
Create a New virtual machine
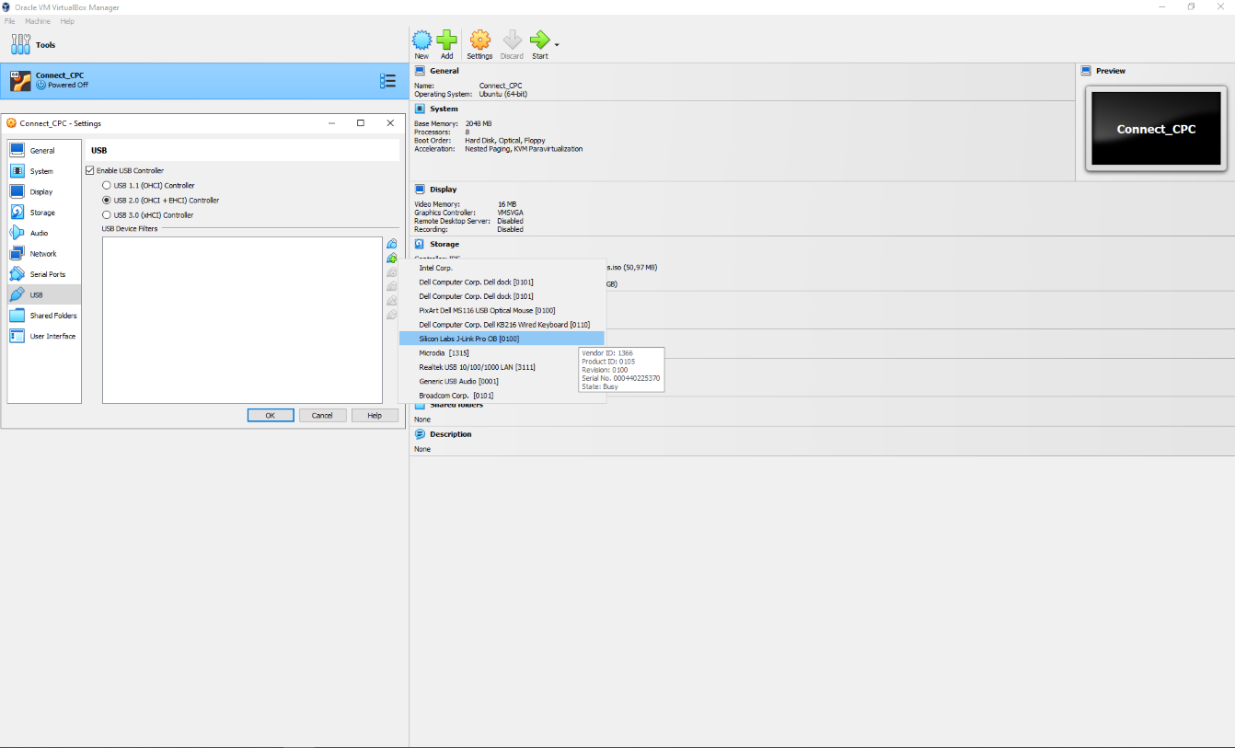[421, 40]
